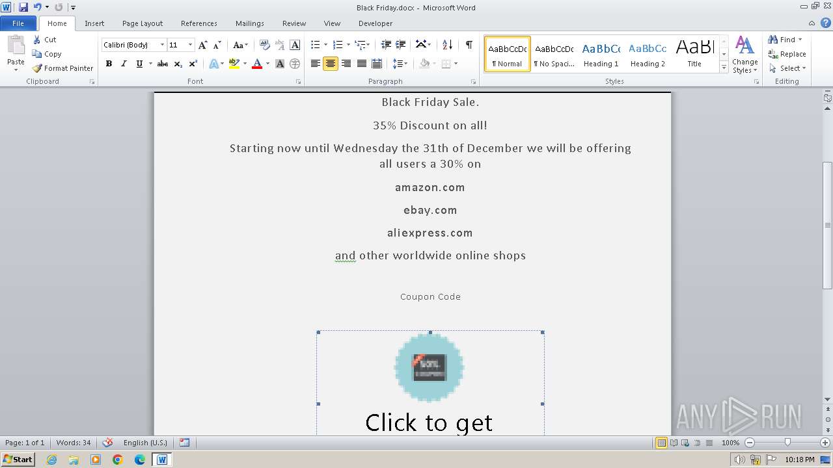The height and width of the screenshot is (468, 833).
Task: Click Replace in Editing group
Action: (x=787, y=54)
